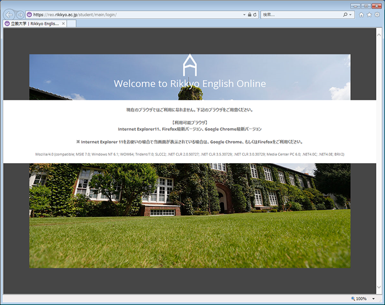Click the Internet Explorer11、Firefox最新バージョン line

[190, 129]
